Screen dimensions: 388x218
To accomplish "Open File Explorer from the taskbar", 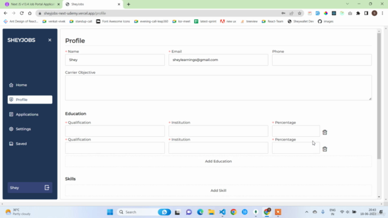I will coord(211,212).
